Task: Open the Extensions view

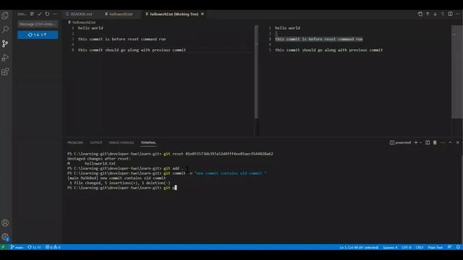Action: (x=5, y=71)
